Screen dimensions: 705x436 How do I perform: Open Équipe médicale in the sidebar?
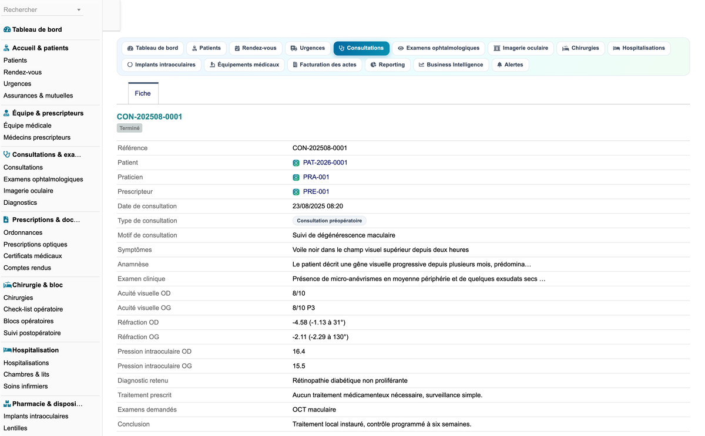pos(28,126)
